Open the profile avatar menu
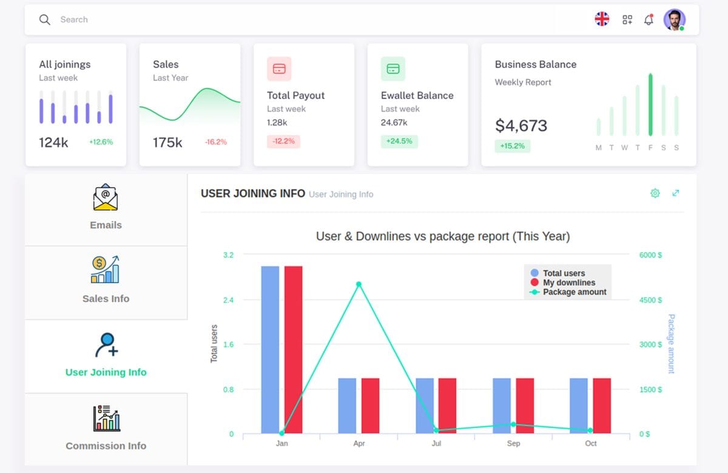The height and width of the screenshot is (473, 728). [x=675, y=19]
